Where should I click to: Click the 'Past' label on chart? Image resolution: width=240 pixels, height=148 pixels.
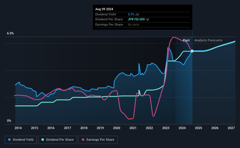pos(186,40)
